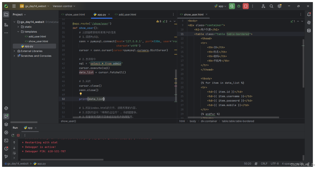Change UTF-8 file encoding
The height and width of the screenshot is (169, 319).
[x=275, y=164]
